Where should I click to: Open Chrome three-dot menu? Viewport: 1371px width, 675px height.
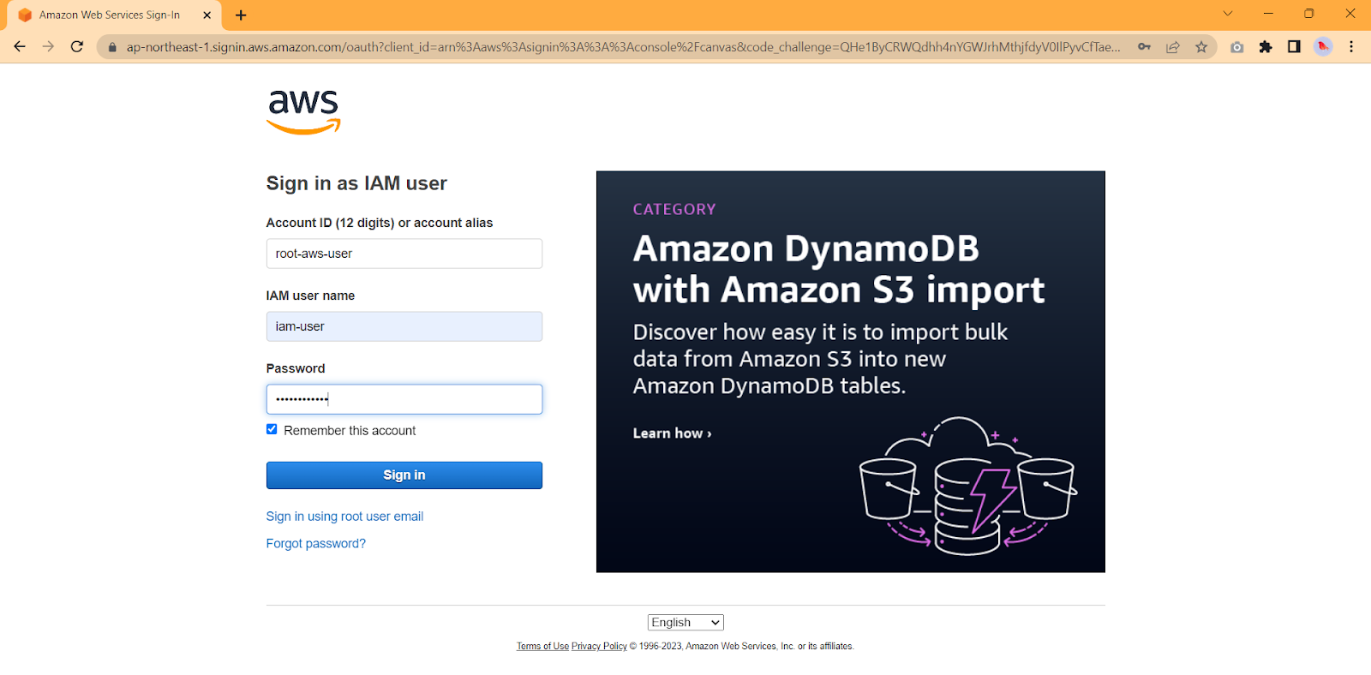pyautogui.click(x=1351, y=47)
